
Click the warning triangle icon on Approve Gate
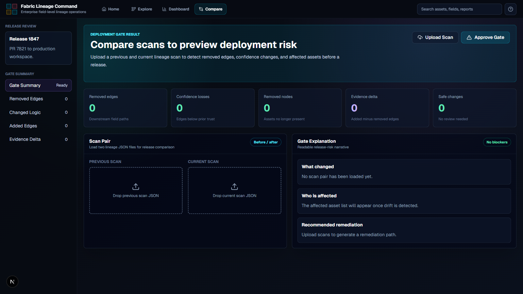(x=469, y=38)
